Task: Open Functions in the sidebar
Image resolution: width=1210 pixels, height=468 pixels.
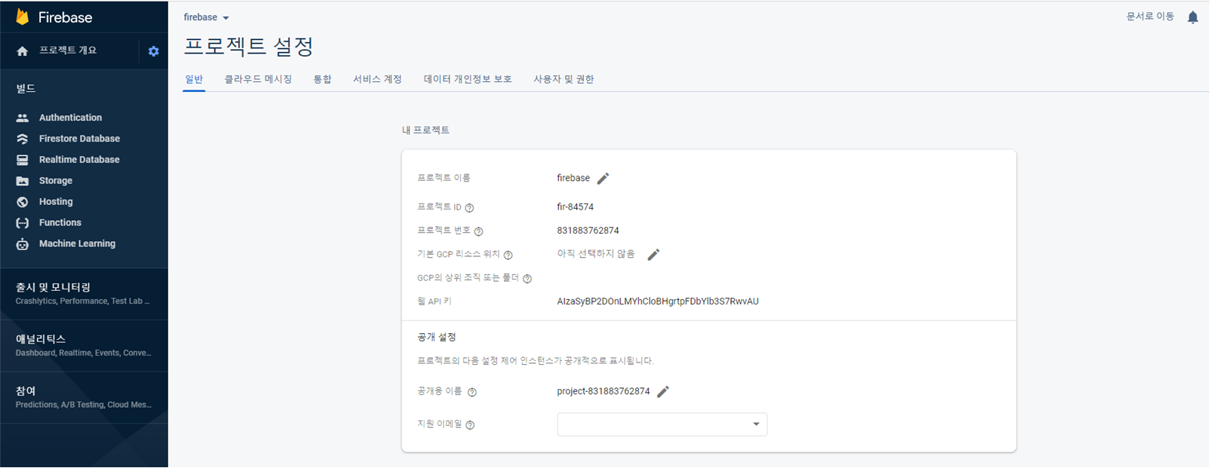Action: (60, 223)
